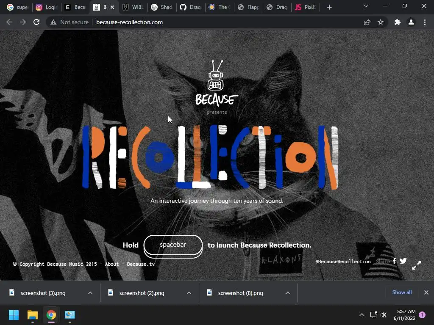This screenshot has width=434, height=325.
Task: Open the Chrome profile icon
Action: pos(411,22)
